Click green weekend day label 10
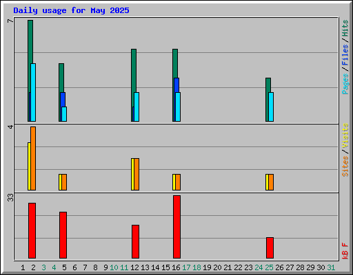353x275 pixels. point(114,267)
